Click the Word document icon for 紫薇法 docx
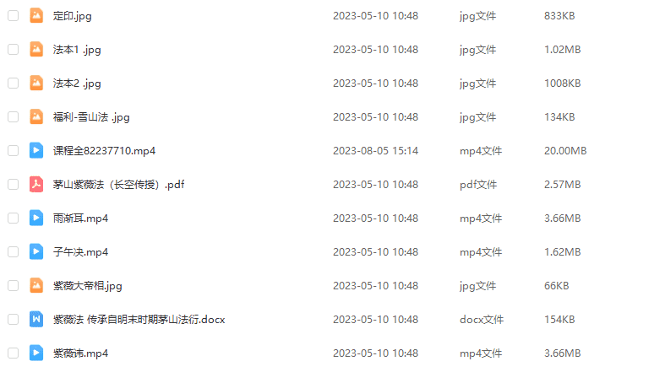665x383 pixels. (36, 320)
